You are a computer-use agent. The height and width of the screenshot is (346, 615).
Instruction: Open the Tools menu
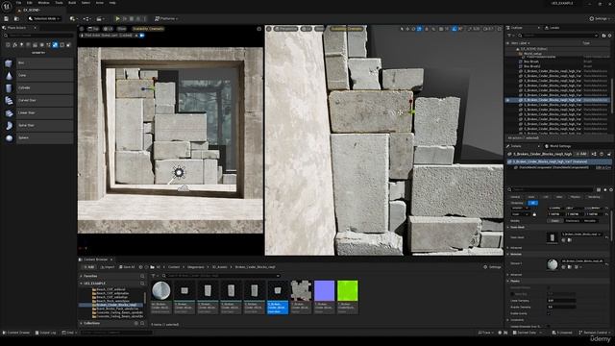coord(59,3)
